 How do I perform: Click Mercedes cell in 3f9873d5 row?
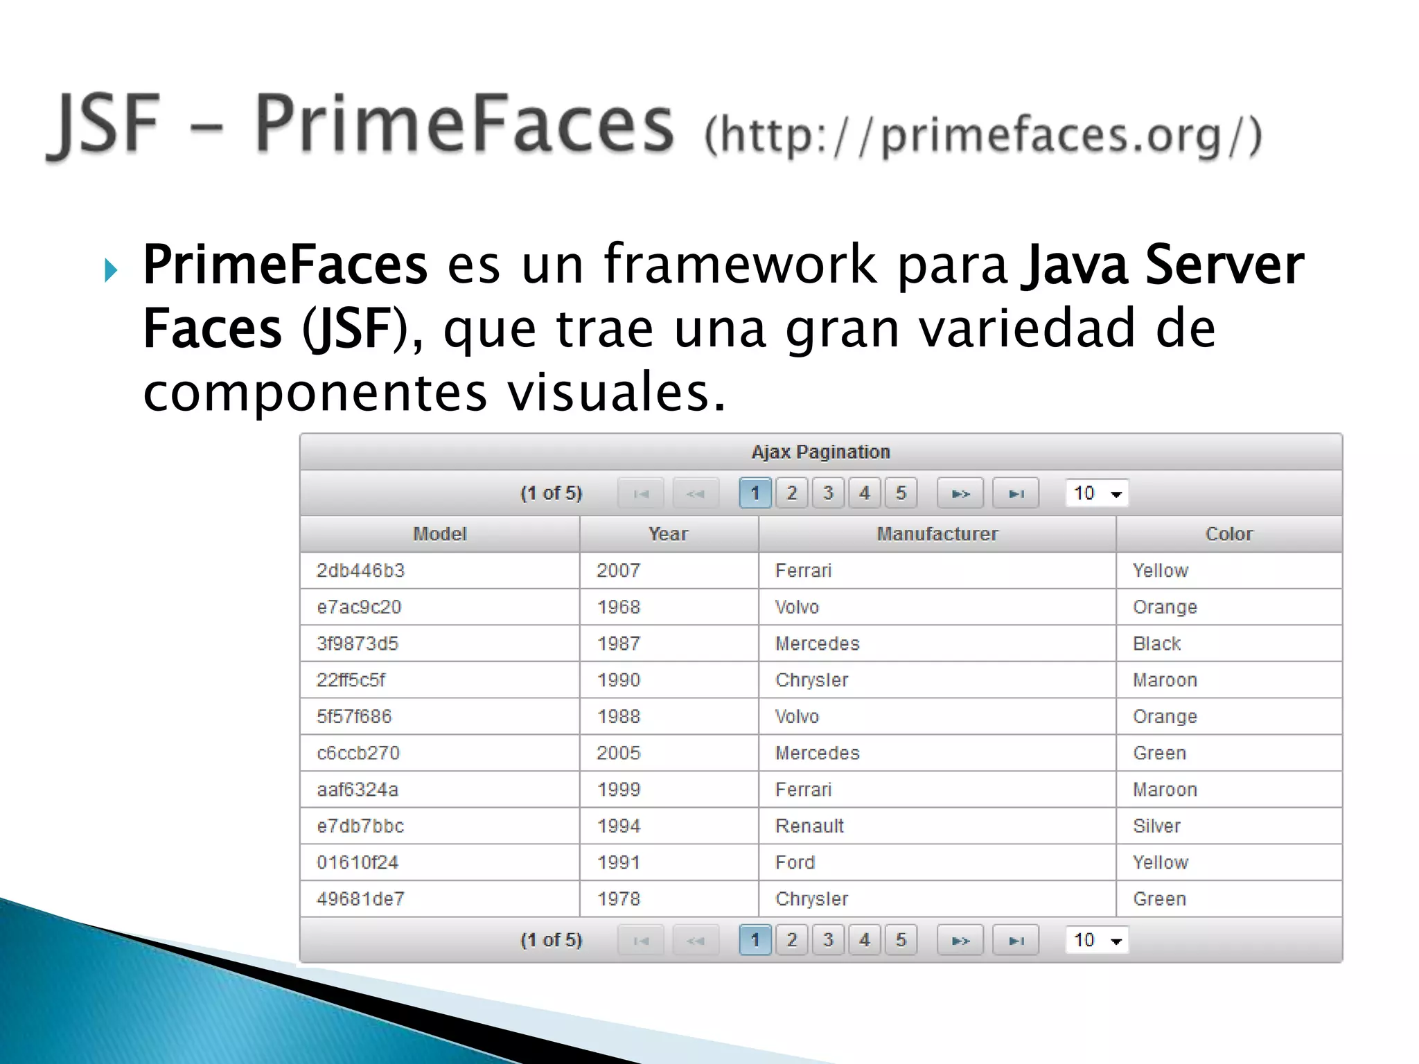click(937, 644)
